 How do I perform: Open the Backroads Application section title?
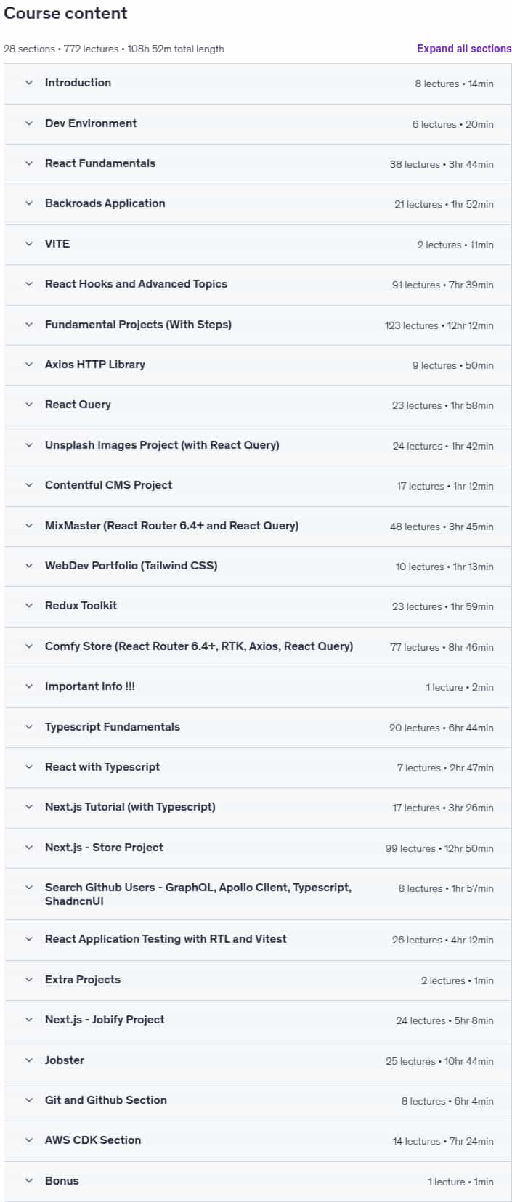105,203
